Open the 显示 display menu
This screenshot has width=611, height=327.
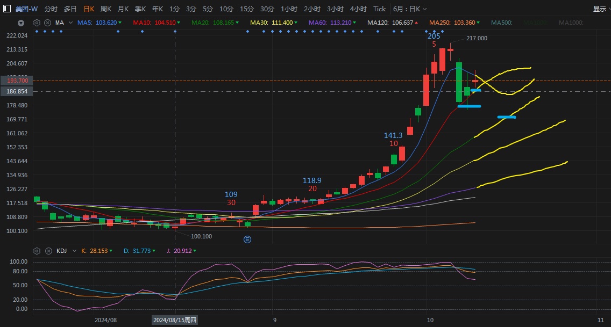[601, 9]
